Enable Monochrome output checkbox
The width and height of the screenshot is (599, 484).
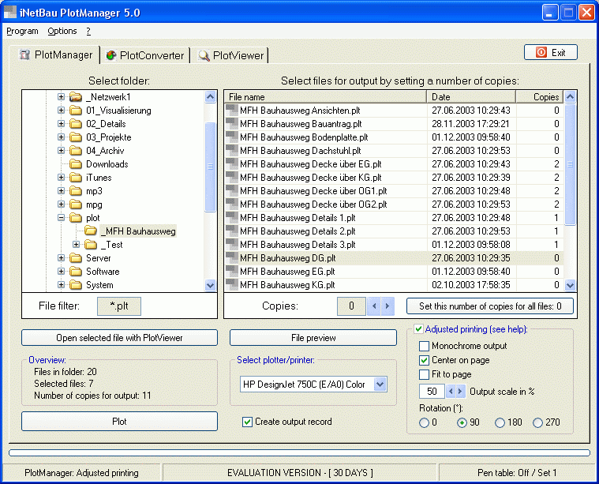pos(424,346)
